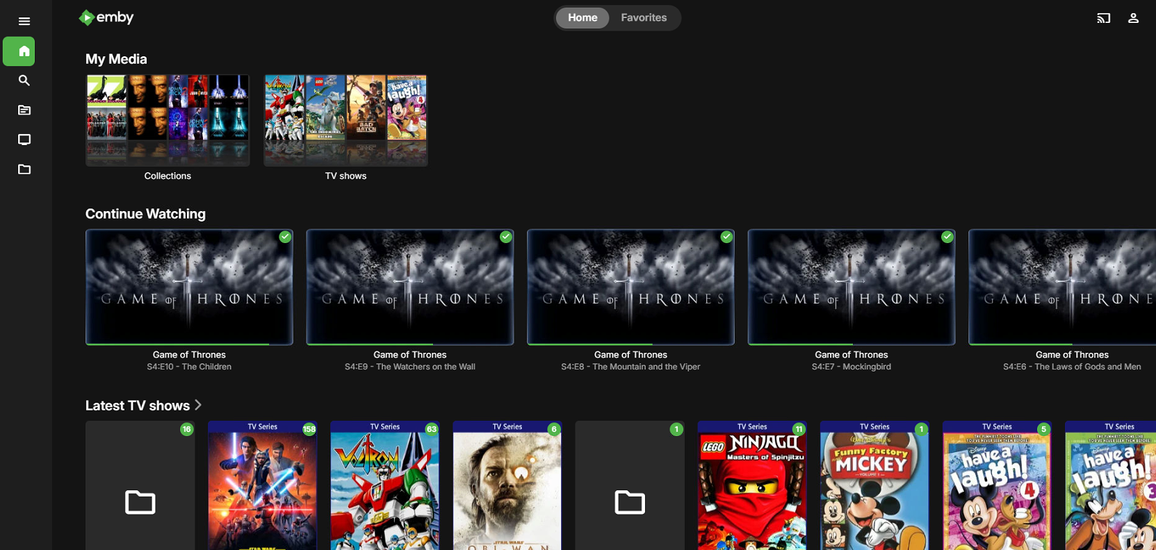Click the Collections label under My Media
This screenshot has width=1156, height=550.
coord(168,176)
